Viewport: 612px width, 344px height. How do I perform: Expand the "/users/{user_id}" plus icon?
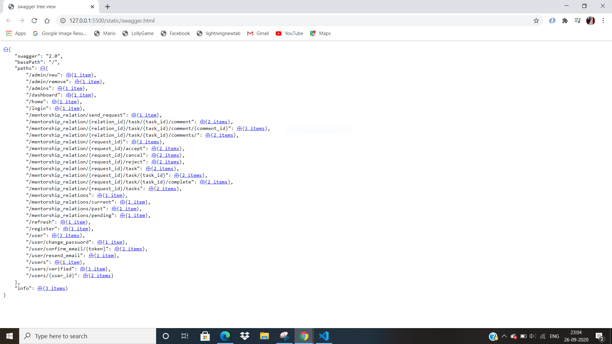tap(85, 276)
